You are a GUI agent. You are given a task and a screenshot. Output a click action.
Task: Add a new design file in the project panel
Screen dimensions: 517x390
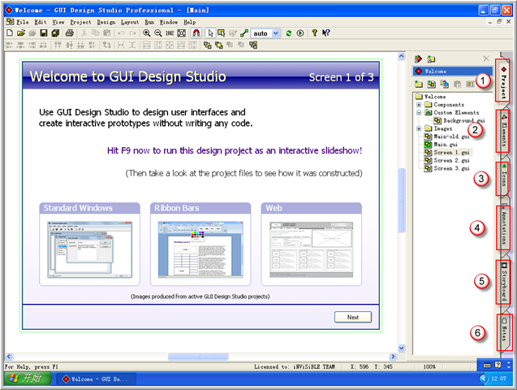click(x=432, y=84)
